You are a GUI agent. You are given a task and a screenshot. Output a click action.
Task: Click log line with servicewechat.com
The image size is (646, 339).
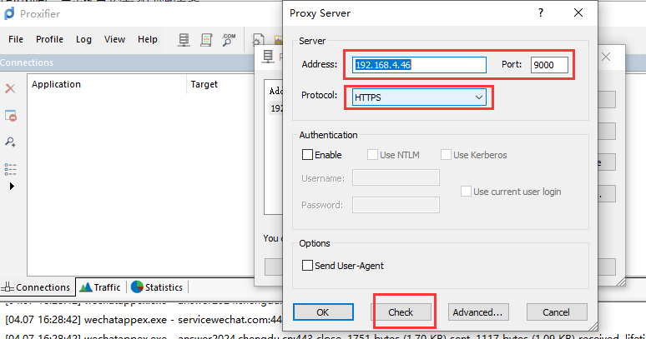tap(143, 320)
